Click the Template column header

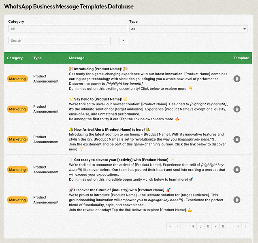[241, 58]
